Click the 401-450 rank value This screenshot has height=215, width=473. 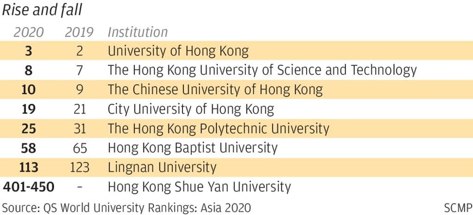(x=29, y=186)
